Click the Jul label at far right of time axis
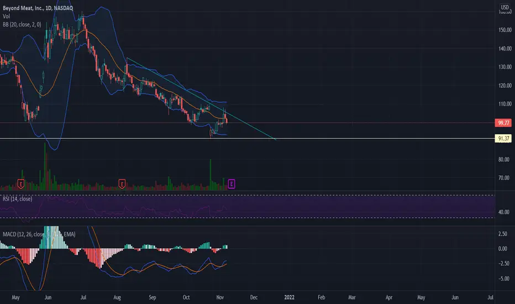515x304 pixels. tap(490, 297)
